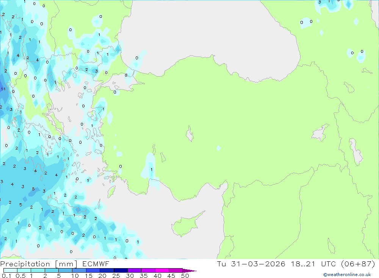Pick the 1–2 mm legend color swatch

tap(38, 270)
